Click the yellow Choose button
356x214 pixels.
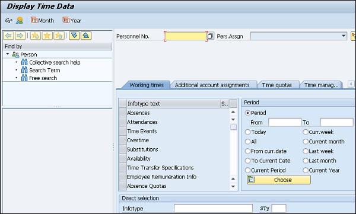(x=279, y=180)
